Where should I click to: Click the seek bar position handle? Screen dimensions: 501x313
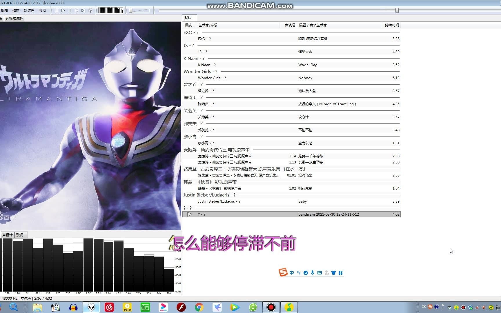pyautogui.click(x=397, y=10)
